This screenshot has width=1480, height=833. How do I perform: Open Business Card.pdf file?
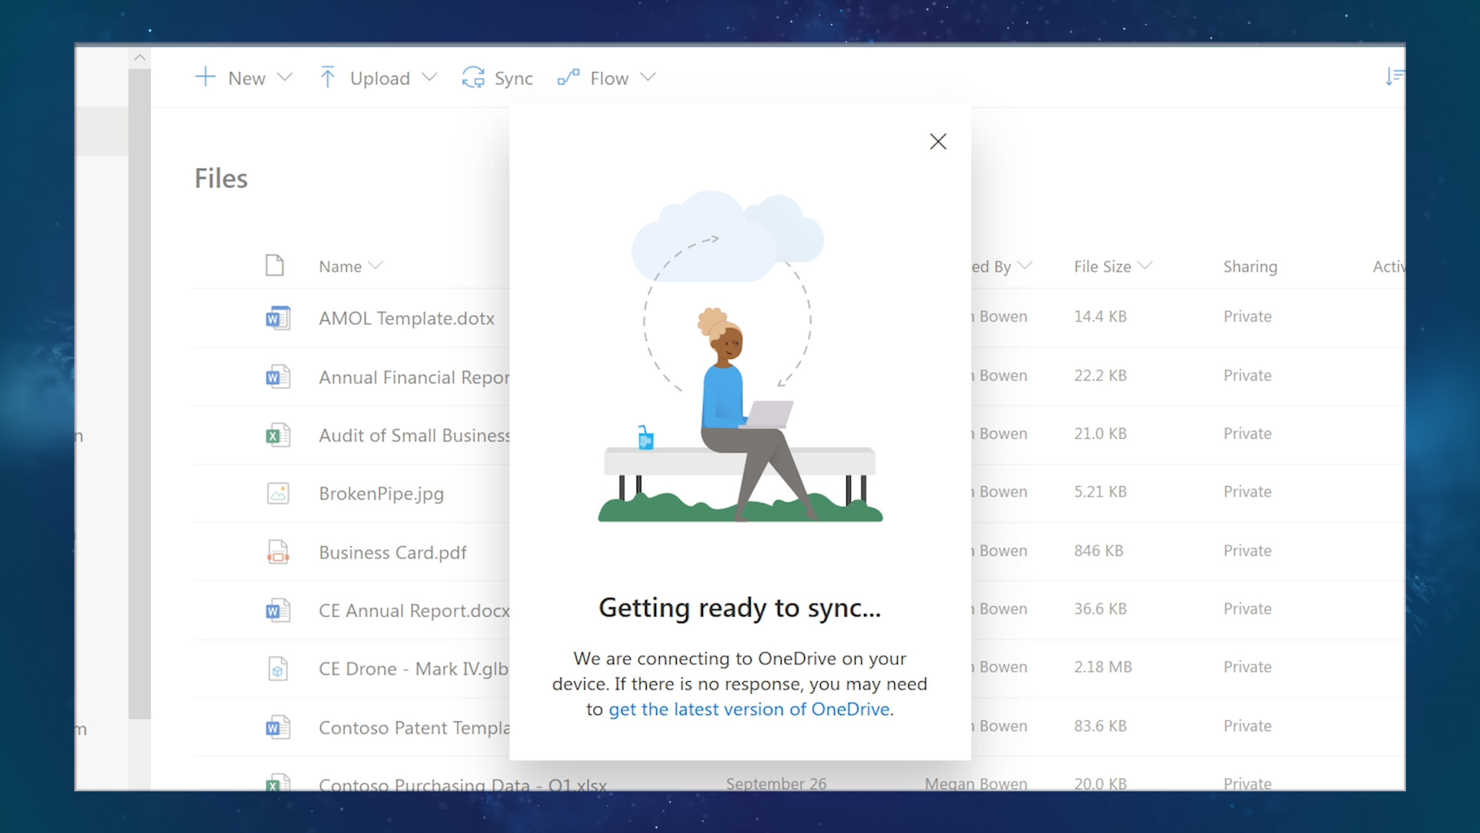[x=392, y=552]
